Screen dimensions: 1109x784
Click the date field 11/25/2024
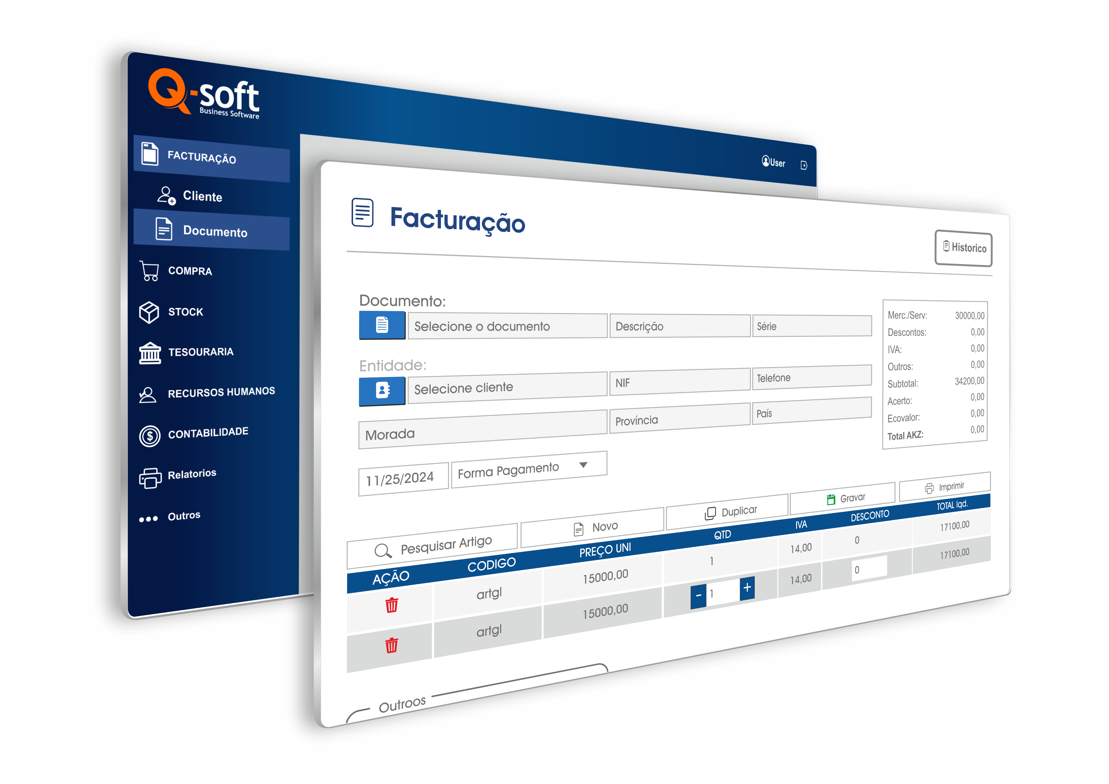404,479
